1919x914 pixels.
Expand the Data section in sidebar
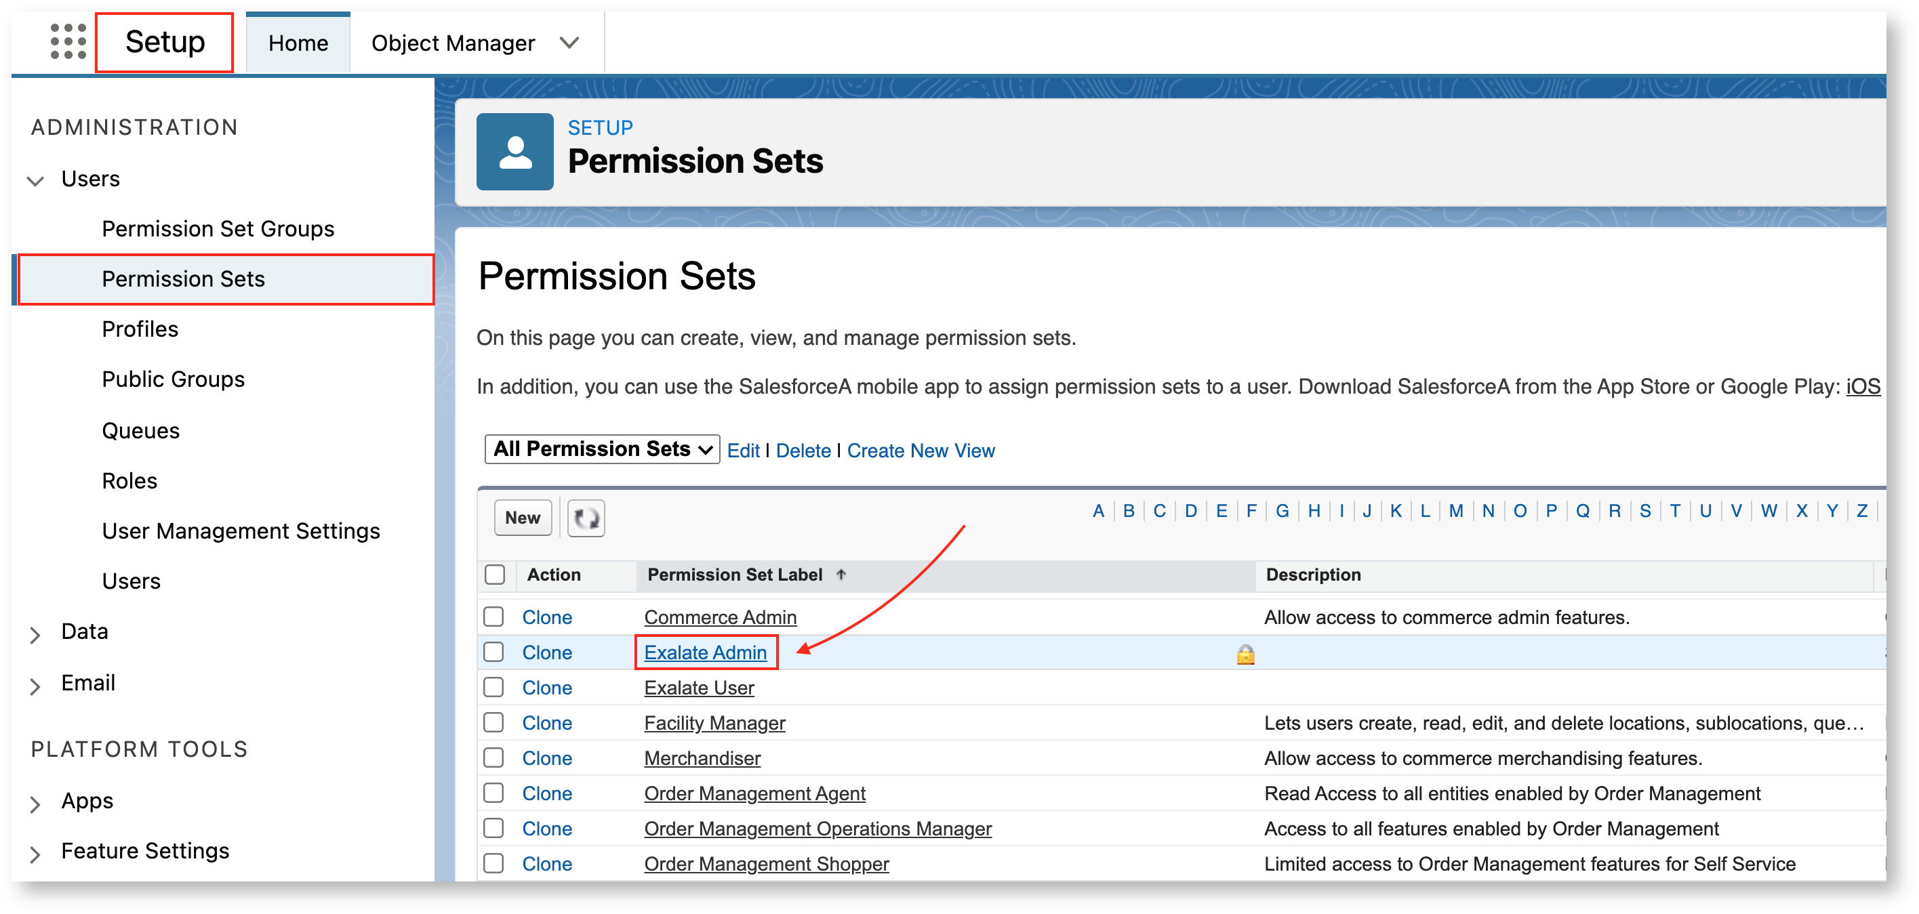coord(35,634)
